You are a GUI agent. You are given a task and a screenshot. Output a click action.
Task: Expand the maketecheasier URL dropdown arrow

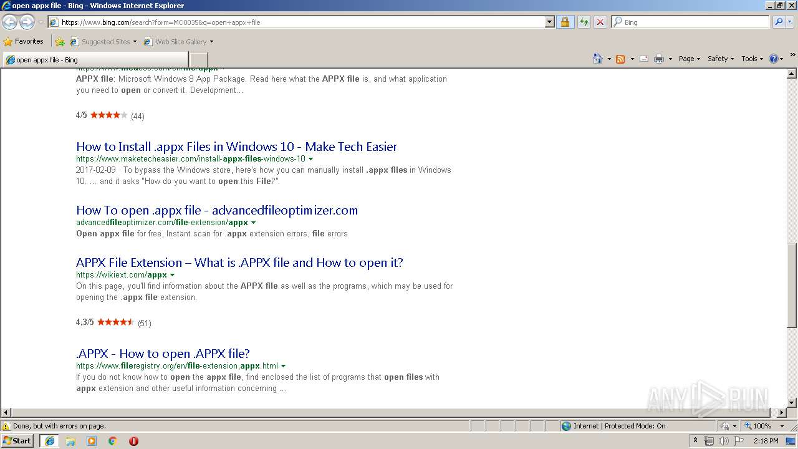point(310,159)
